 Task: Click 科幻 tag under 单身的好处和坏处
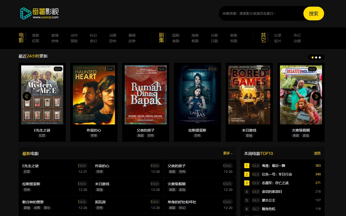(x=182, y=208)
